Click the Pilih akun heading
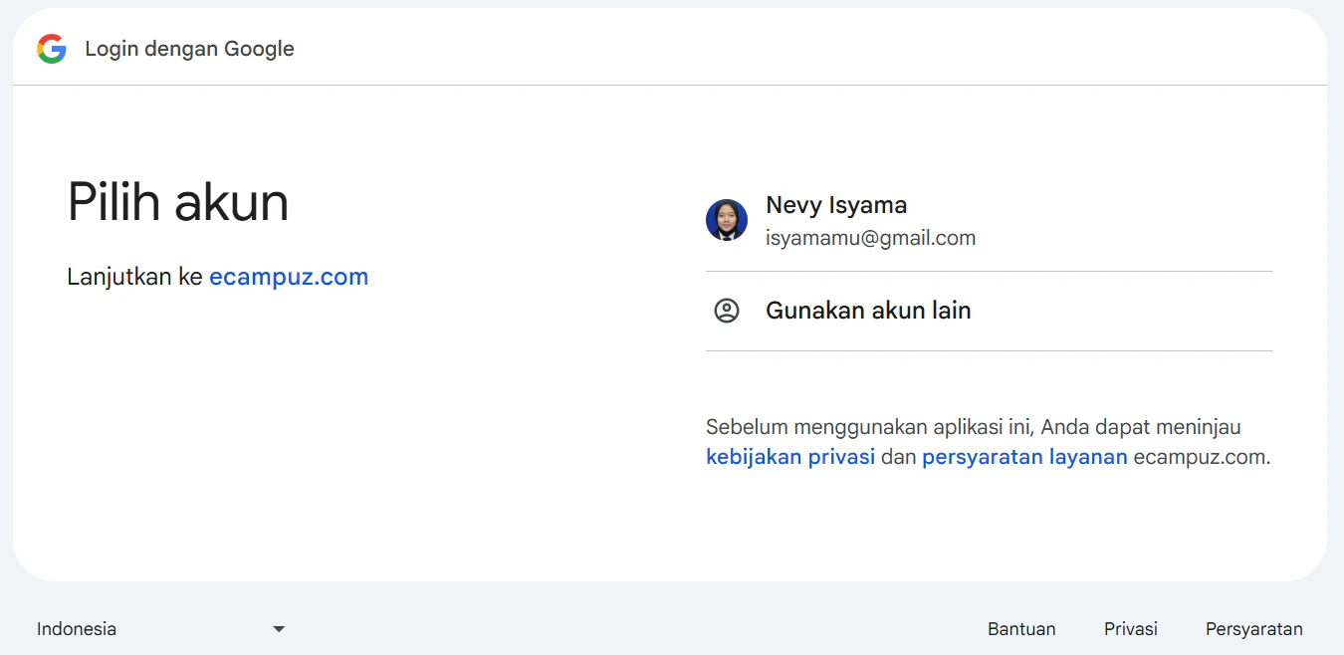 pyautogui.click(x=177, y=202)
